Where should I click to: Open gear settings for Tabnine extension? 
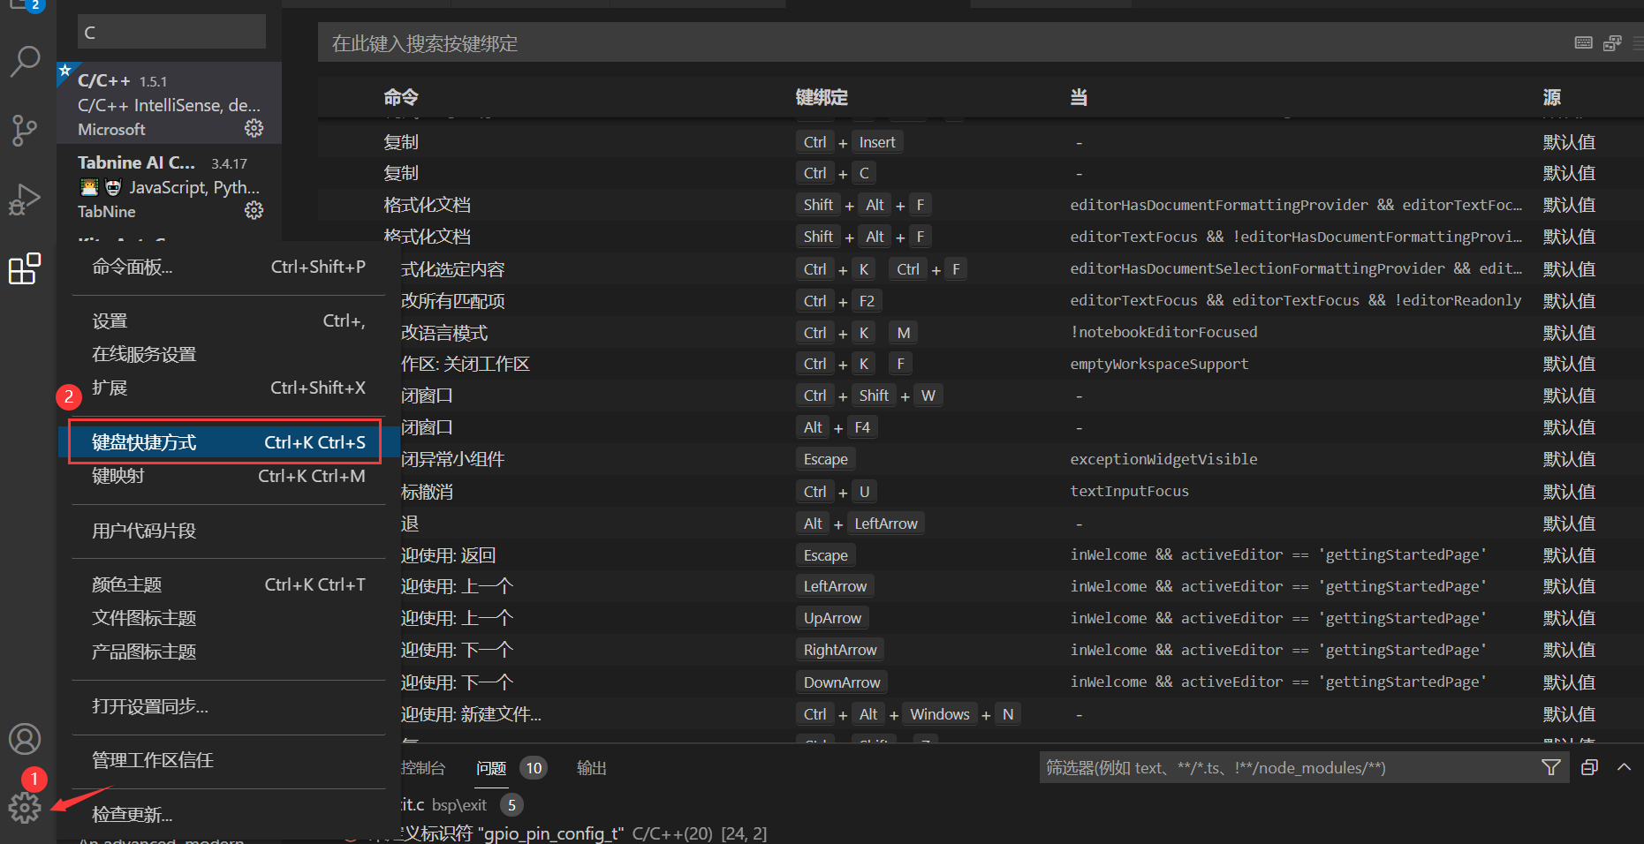[x=254, y=210]
